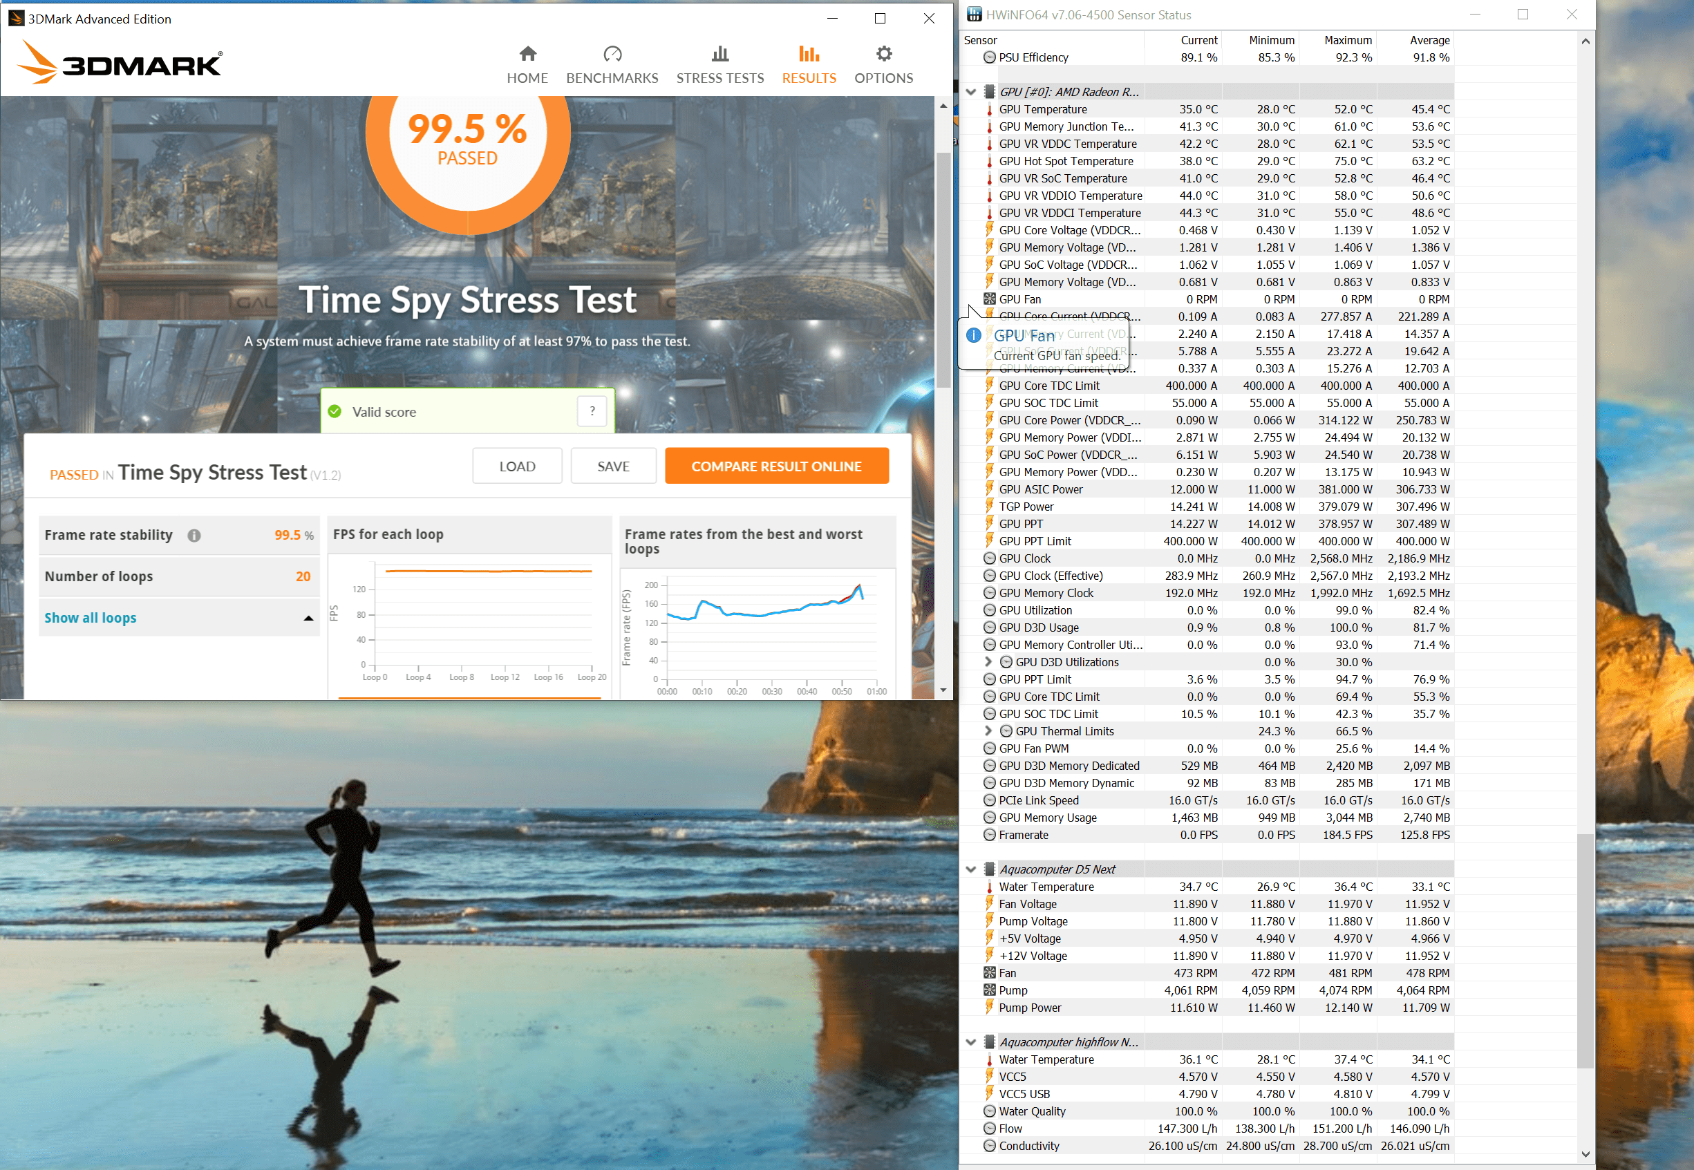The image size is (1694, 1170).
Task: Click the GPU Temperature thermometer icon
Action: click(990, 109)
